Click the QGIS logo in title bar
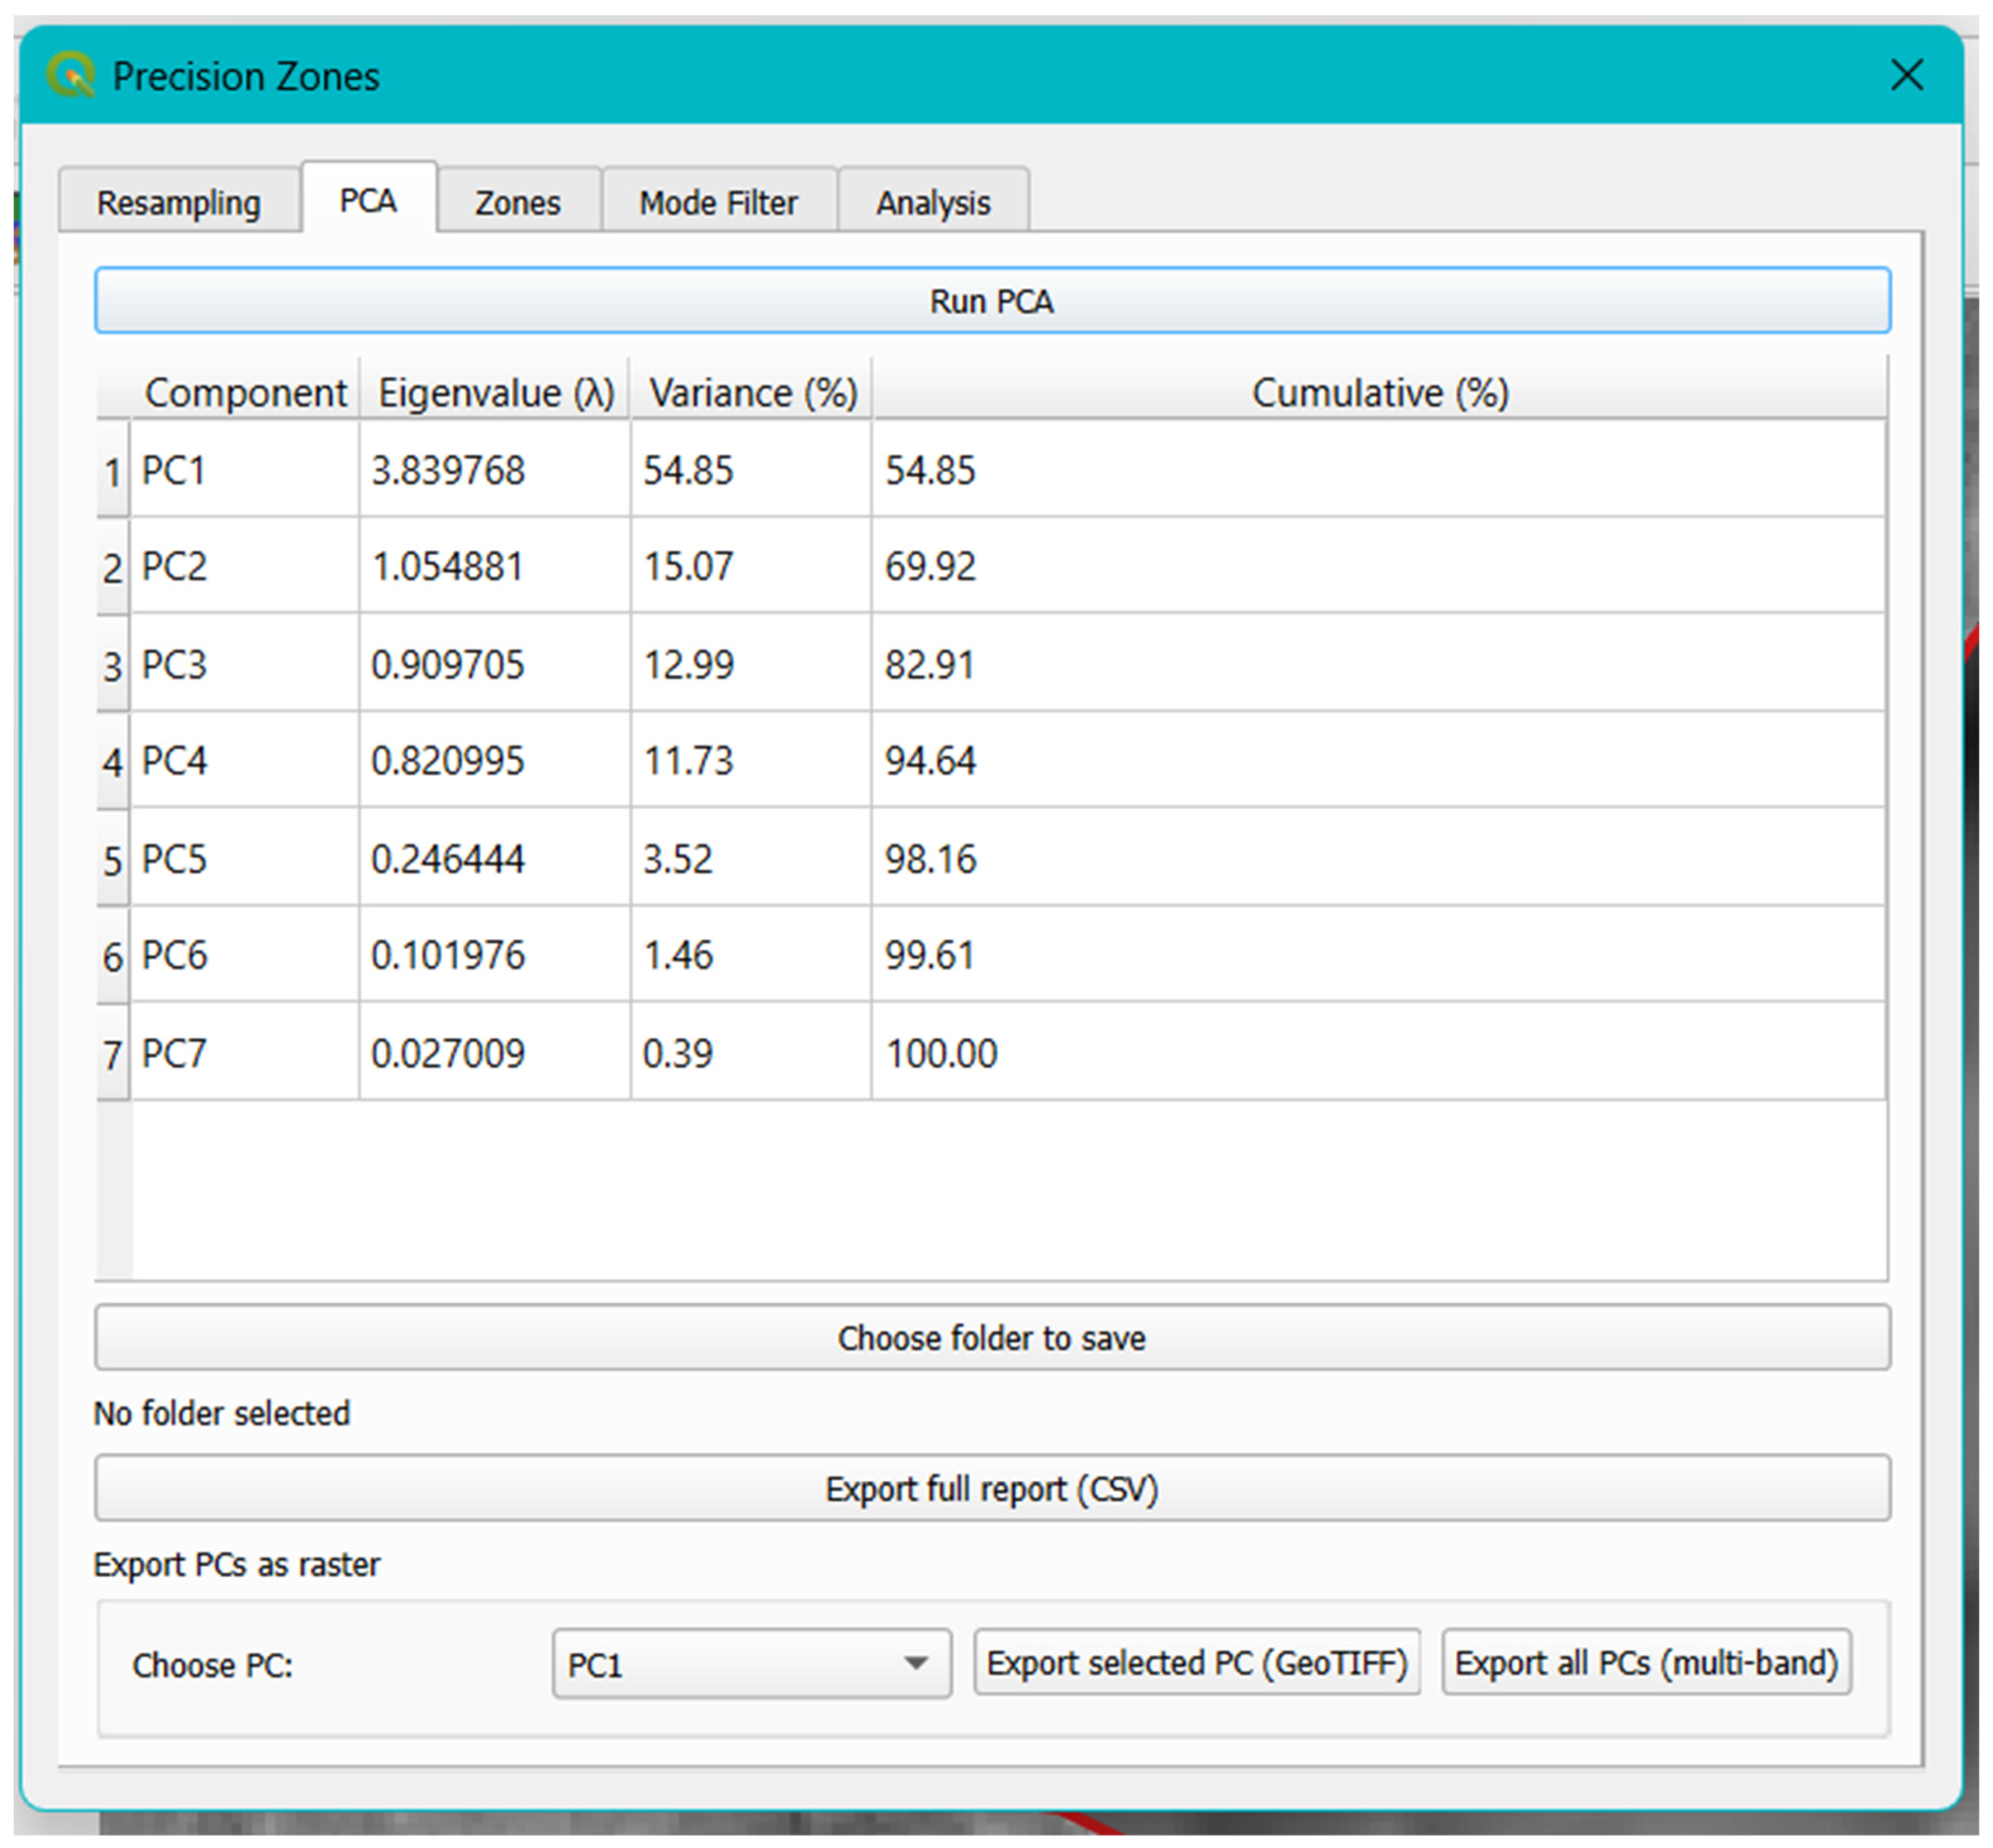Image resolution: width=1993 pixels, height=1848 pixels. 70,75
